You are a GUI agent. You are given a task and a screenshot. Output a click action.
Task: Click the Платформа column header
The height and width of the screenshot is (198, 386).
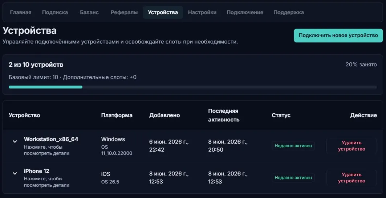click(117, 115)
